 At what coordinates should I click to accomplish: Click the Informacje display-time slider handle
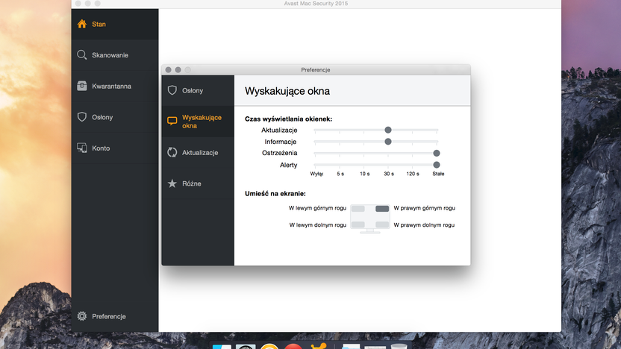(x=388, y=142)
